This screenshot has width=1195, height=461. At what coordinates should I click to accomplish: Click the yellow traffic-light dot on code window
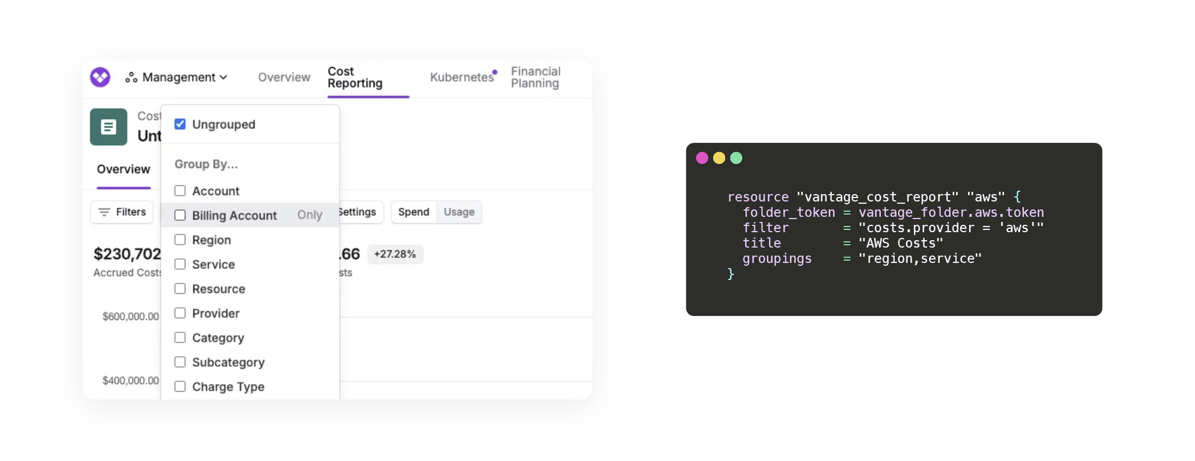[x=719, y=158]
